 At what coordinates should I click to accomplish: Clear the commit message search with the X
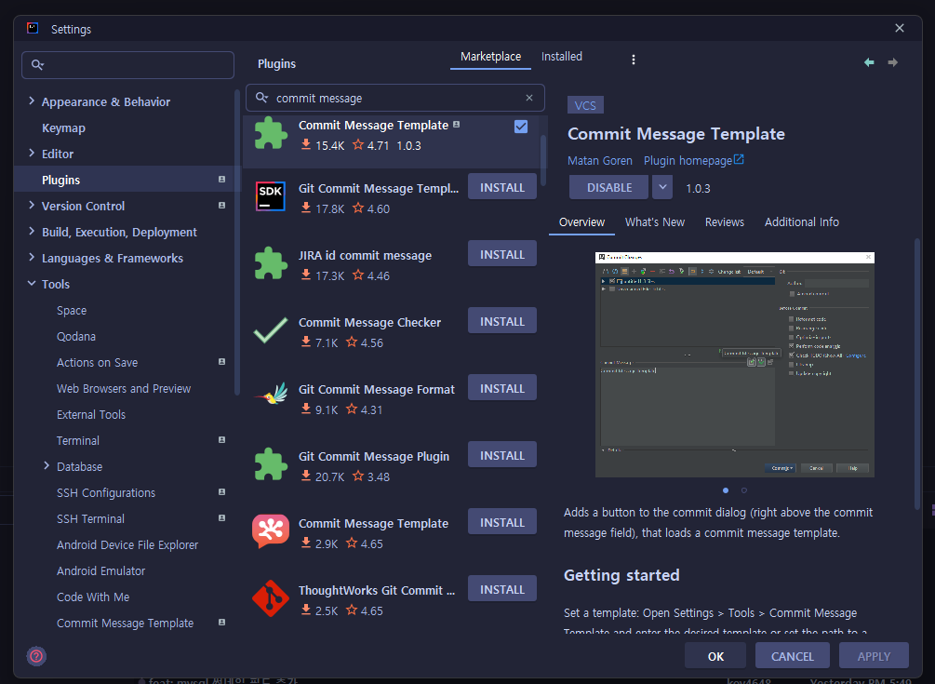(528, 98)
